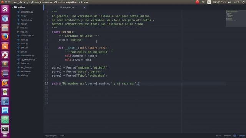Launch Eclipse IDE from the dock
The image size is (246, 138).
pos(5,74)
